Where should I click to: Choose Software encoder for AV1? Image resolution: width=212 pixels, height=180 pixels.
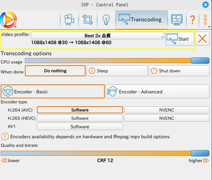[80, 127]
